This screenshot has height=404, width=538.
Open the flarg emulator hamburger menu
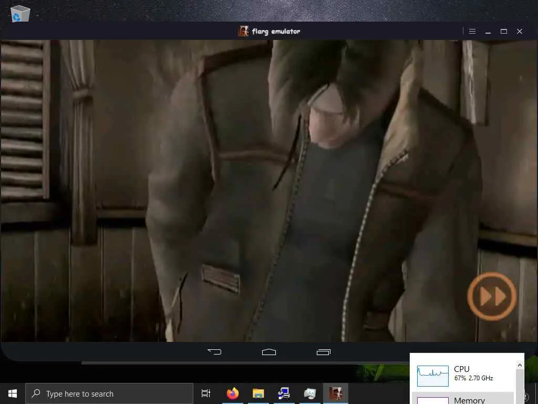472,31
